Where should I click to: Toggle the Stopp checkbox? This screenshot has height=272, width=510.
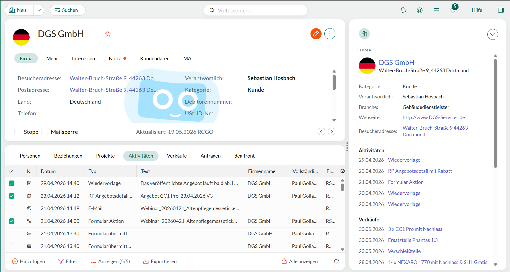tap(18, 132)
